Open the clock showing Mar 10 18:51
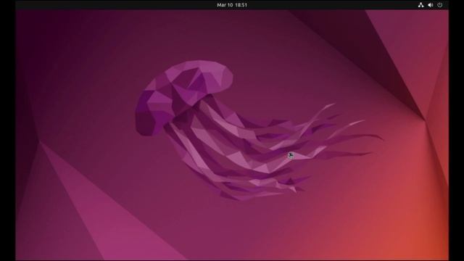 [x=232, y=5]
